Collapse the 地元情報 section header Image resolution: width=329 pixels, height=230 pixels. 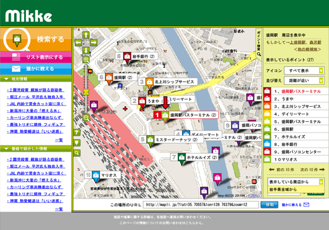coord(35,79)
